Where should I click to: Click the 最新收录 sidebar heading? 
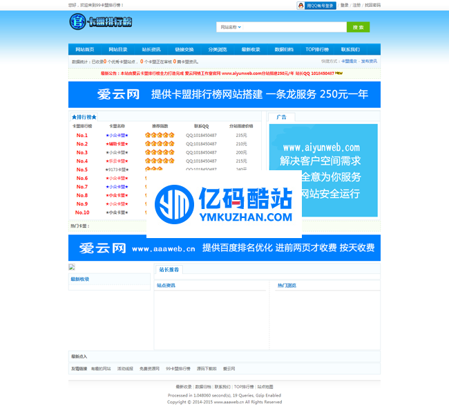pos(80,279)
